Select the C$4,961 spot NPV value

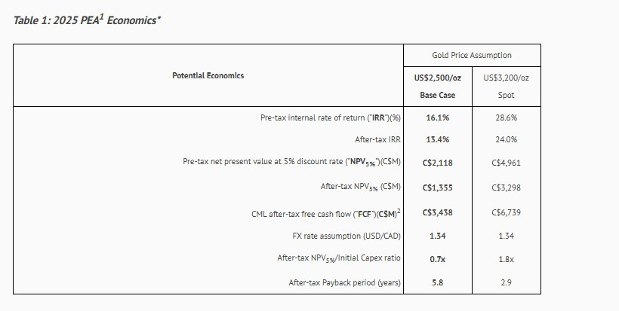[506, 161]
